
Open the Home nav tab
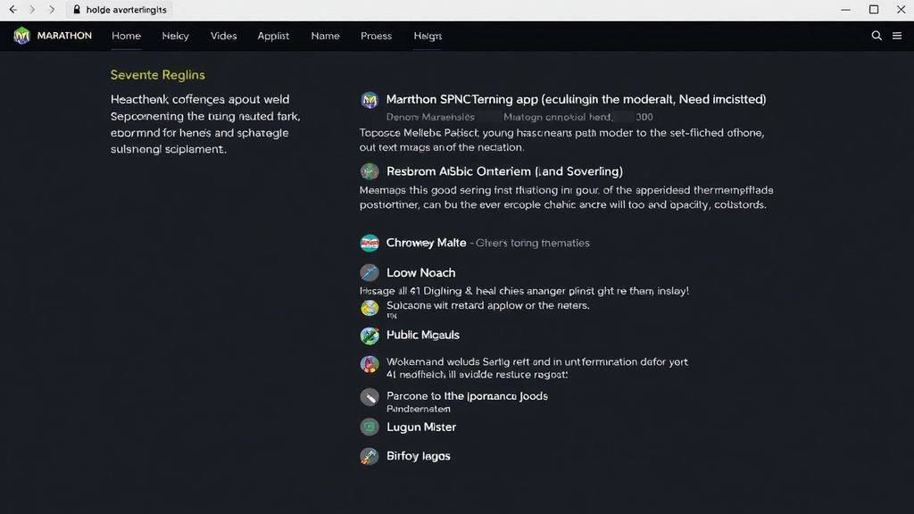tap(126, 36)
